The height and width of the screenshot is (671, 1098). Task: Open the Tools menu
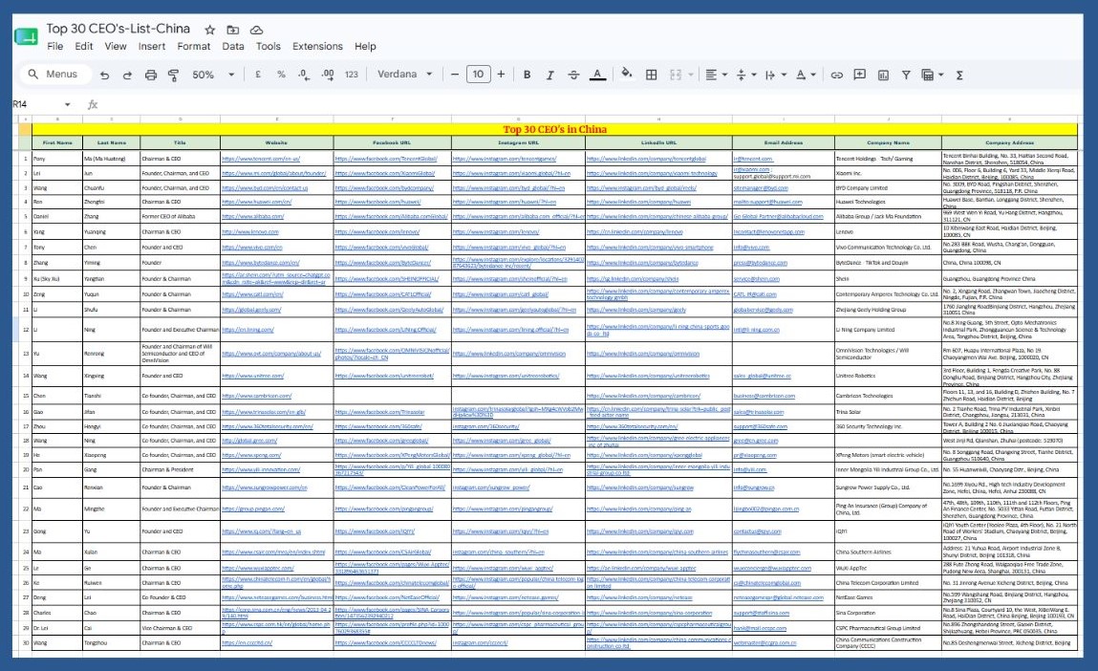pyautogui.click(x=269, y=46)
